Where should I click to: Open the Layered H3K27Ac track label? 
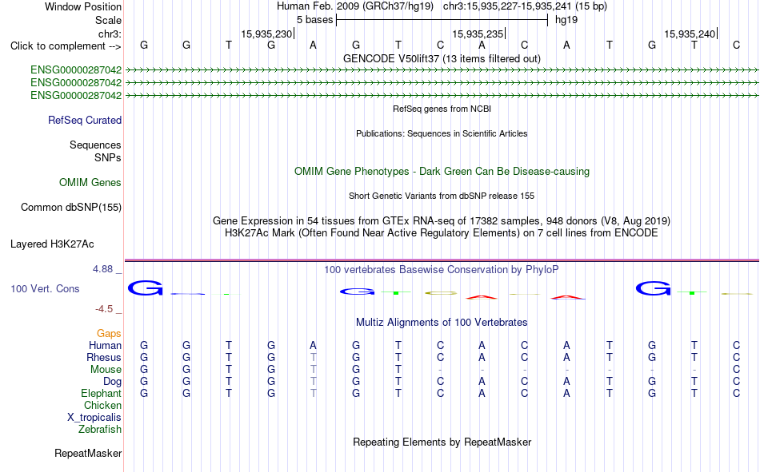pyautogui.click(x=52, y=244)
